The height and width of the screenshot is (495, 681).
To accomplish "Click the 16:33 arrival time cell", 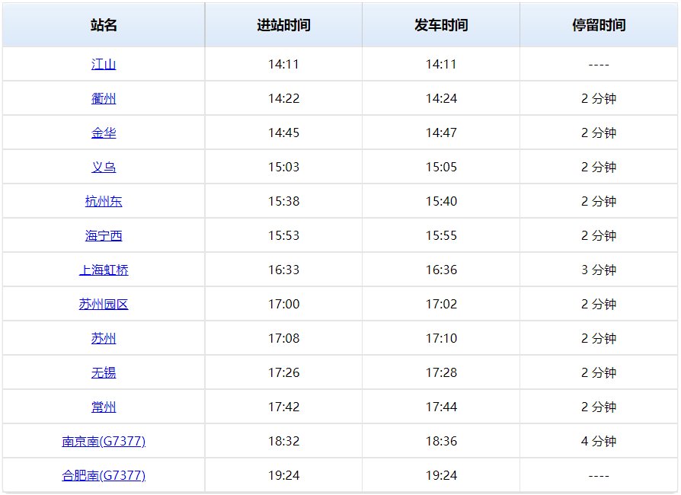I will point(283,270).
